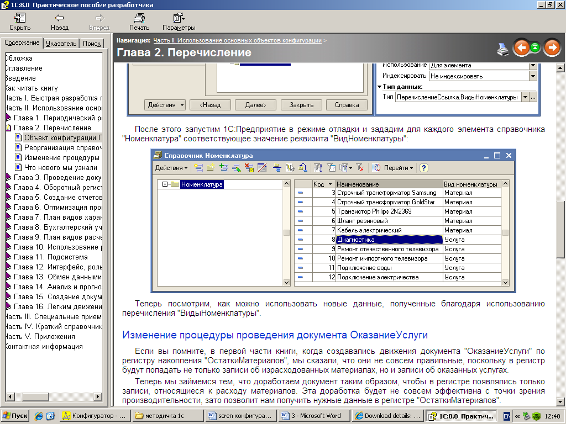Expand the Номенклатура tree node plus sign
Screen dimensions: 566x424
pyautogui.click(x=165, y=184)
